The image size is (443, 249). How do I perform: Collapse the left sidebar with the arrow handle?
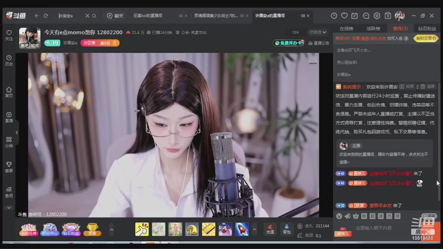[17, 132]
